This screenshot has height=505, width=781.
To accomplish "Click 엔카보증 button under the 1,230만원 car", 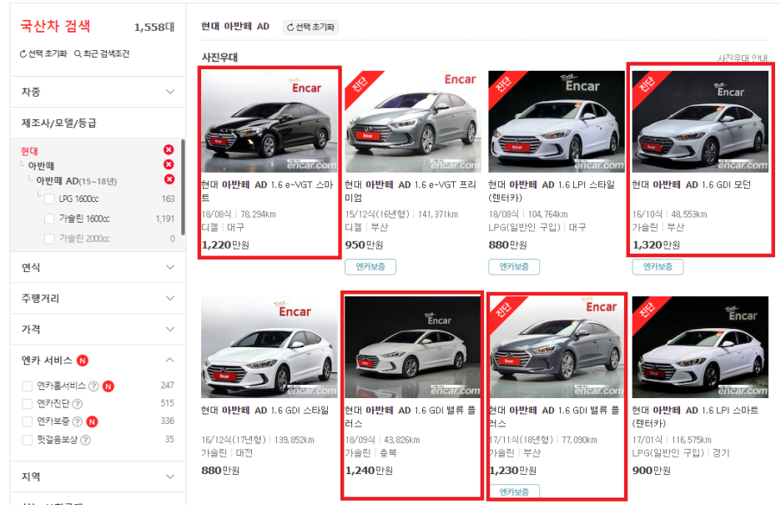I will click(514, 491).
